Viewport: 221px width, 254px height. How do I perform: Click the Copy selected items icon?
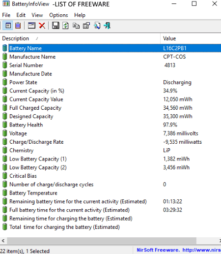pos(76,26)
